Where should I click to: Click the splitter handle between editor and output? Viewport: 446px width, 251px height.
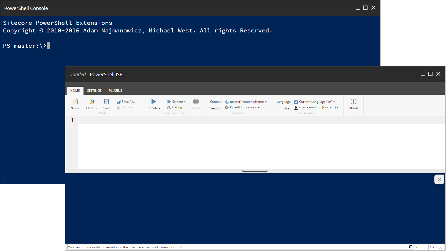(x=255, y=171)
